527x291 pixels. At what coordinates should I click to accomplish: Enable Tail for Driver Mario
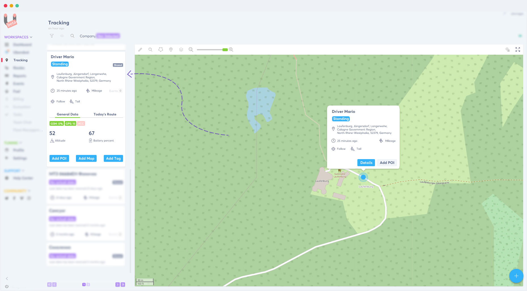point(75,101)
